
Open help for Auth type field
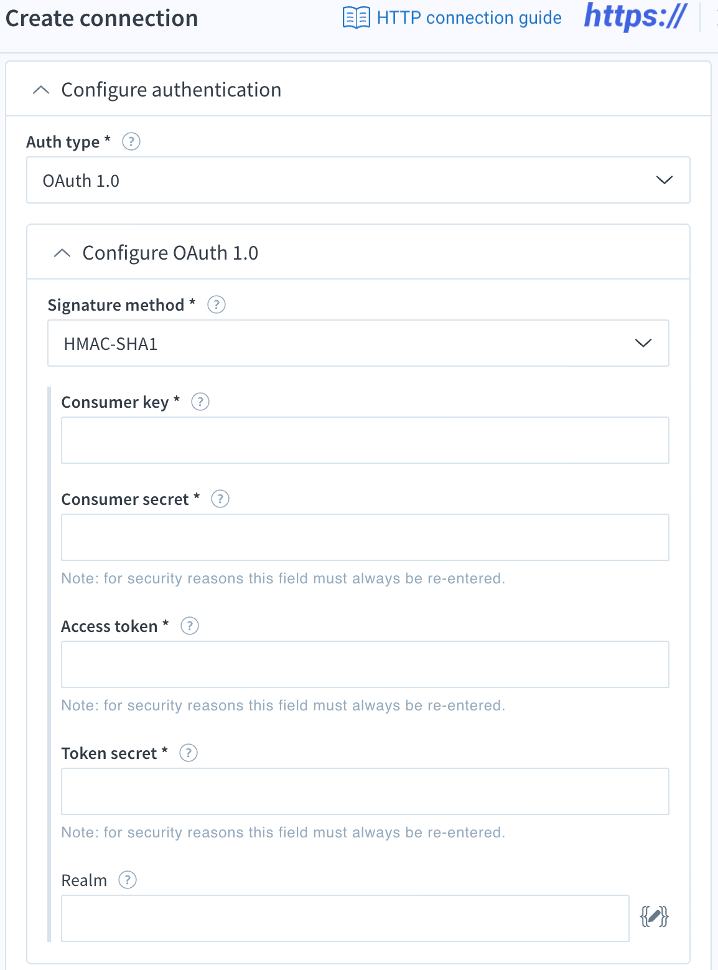coord(131,142)
